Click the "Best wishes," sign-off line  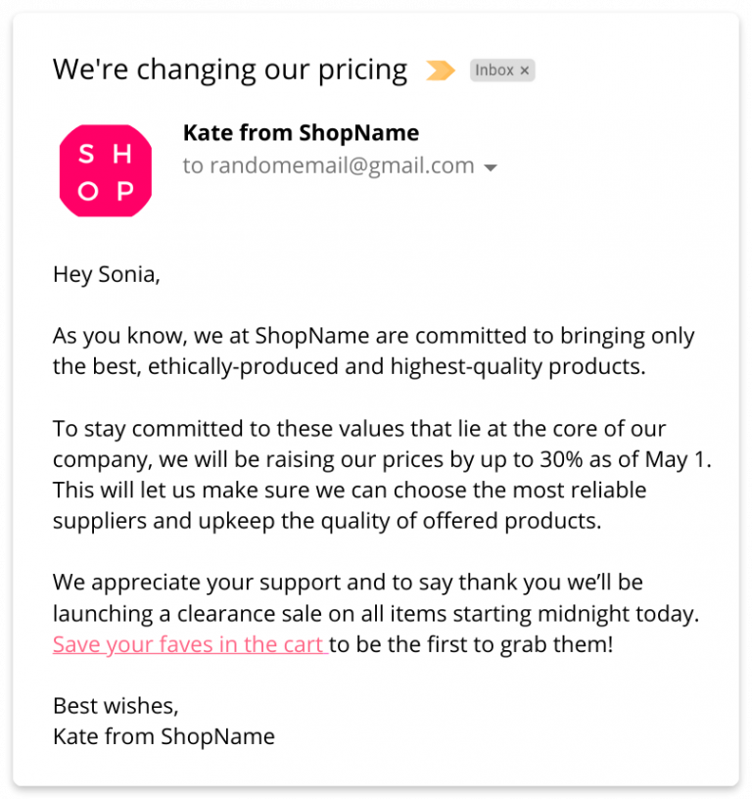pyautogui.click(x=116, y=705)
